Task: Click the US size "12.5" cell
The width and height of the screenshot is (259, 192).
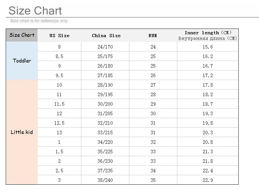Action: [x=59, y=123]
